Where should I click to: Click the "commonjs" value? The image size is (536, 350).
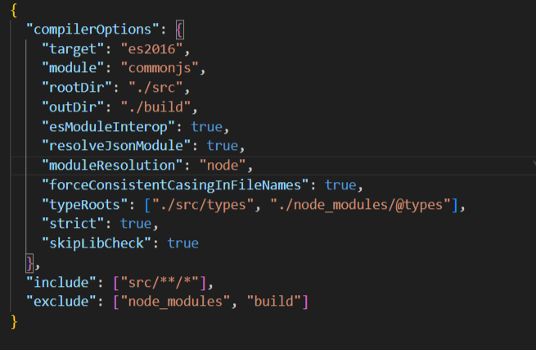tap(160, 68)
